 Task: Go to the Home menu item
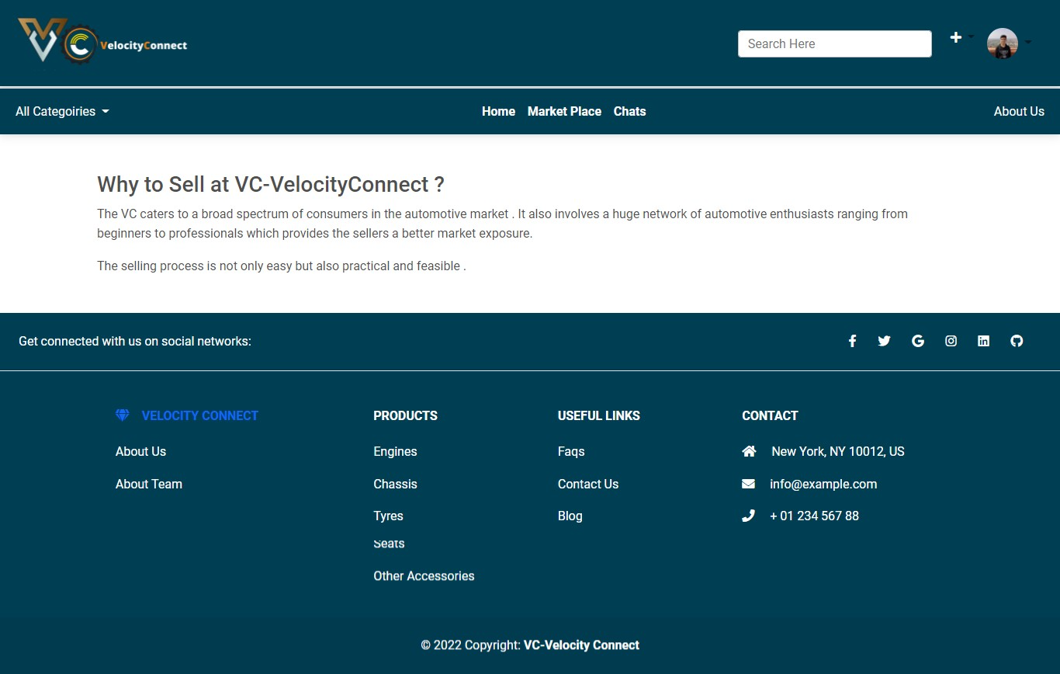498,111
